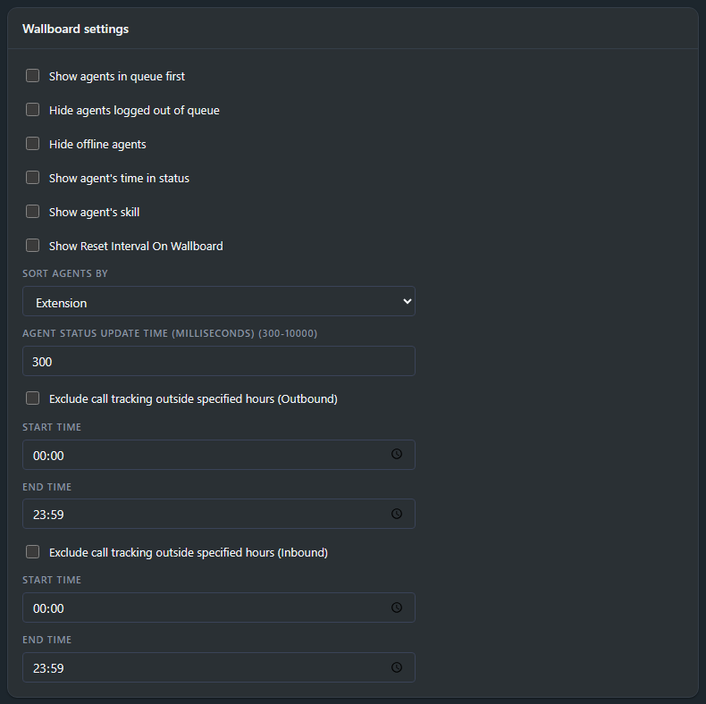706x704 pixels.
Task: Check Show Reset Interval On Wallboard
Action: (x=32, y=246)
